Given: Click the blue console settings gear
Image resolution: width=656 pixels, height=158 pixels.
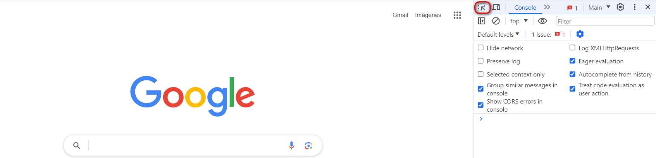Looking at the screenshot, I should 580,34.
